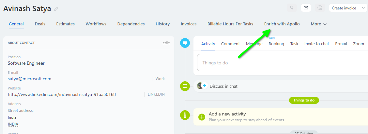The height and width of the screenshot is (134, 368).
Task: Click the green chat timeline icon
Action: tap(185, 86)
